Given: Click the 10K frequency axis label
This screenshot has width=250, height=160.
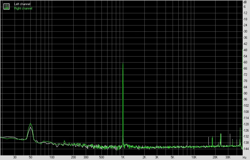Looking at the screenshot, I should [x=194, y=157].
